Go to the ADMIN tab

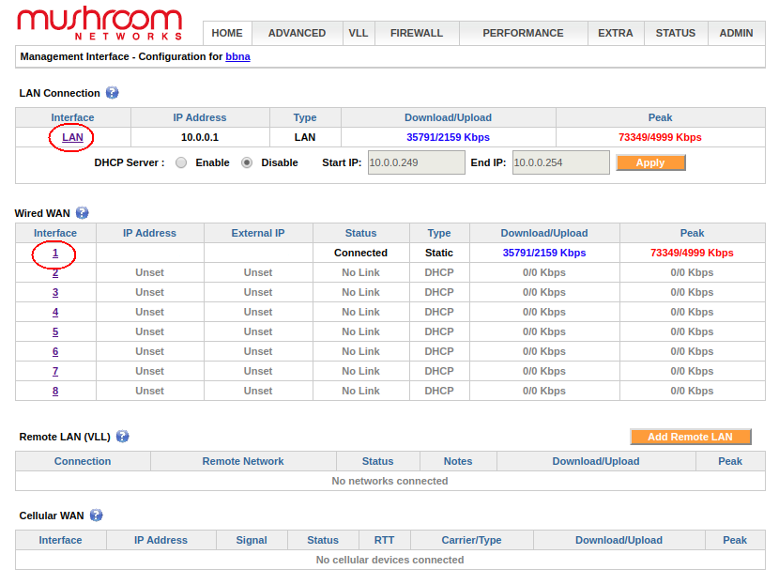point(736,33)
